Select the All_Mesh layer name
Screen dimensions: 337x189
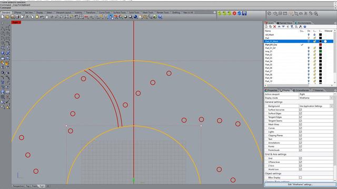click(x=270, y=35)
